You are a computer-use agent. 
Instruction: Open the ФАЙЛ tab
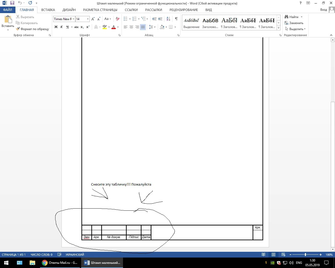point(8,10)
